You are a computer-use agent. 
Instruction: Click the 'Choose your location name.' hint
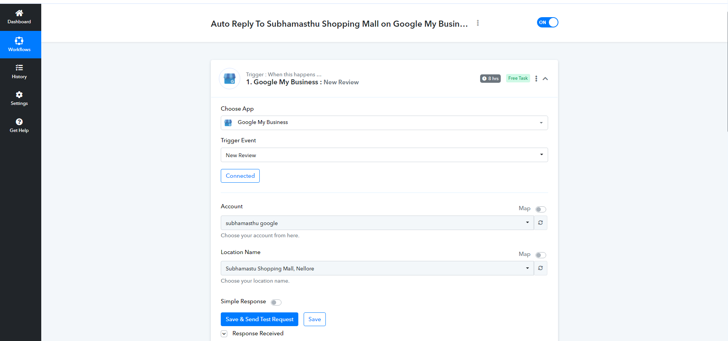point(255,281)
